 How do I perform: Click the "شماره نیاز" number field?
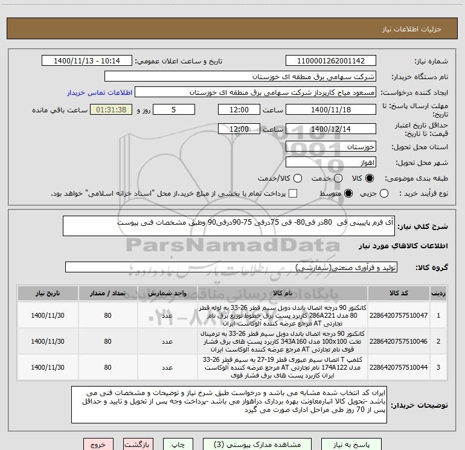330,62
